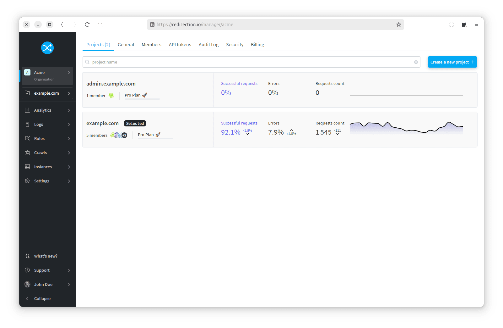Click the example.com project folder icon
The height and width of the screenshot is (328, 503).
click(x=27, y=93)
